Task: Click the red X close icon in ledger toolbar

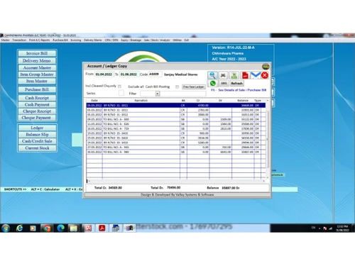Action: pyautogui.click(x=265, y=75)
